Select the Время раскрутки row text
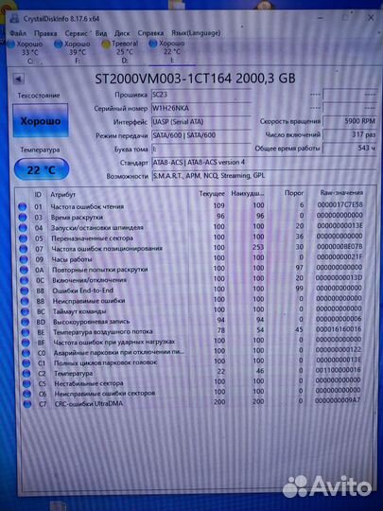Viewport: 383px width, 511px height. (77, 218)
